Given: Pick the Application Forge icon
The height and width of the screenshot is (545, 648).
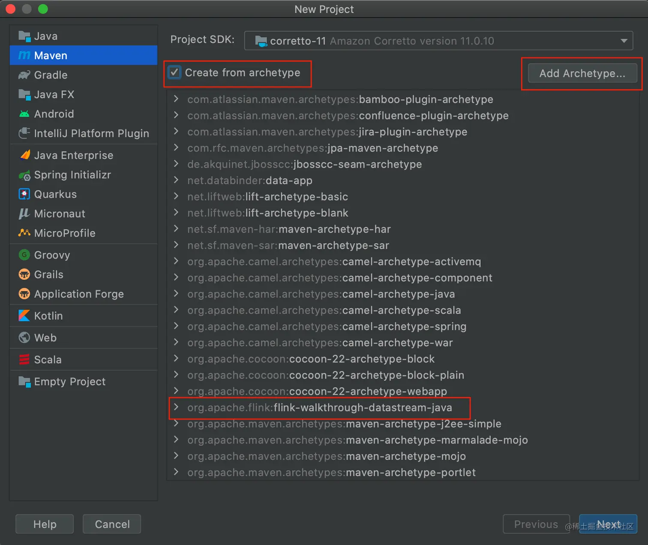Looking at the screenshot, I should pos(24,294).
